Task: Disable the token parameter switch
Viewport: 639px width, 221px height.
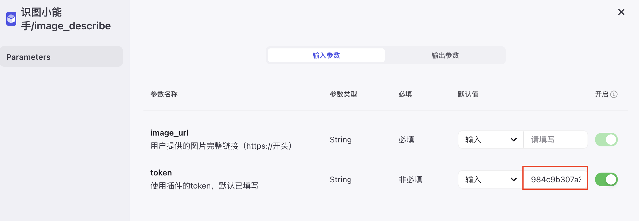Action: 606,179
